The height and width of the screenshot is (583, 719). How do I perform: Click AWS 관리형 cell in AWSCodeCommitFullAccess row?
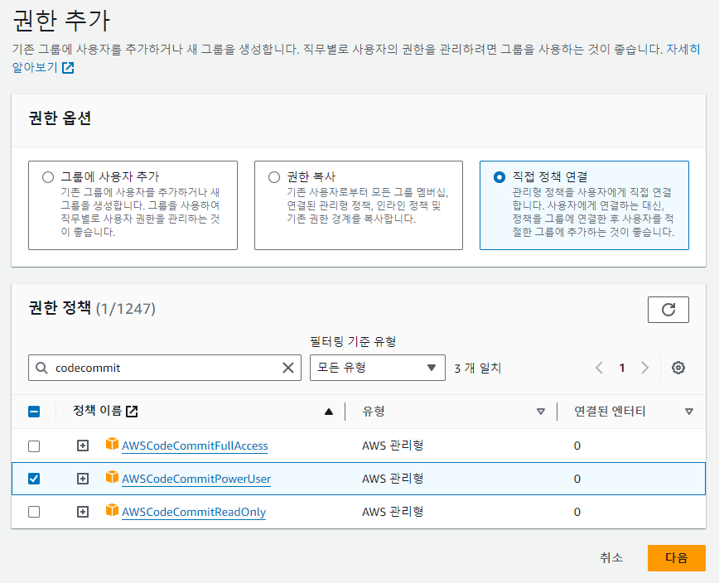click(393, 446)
